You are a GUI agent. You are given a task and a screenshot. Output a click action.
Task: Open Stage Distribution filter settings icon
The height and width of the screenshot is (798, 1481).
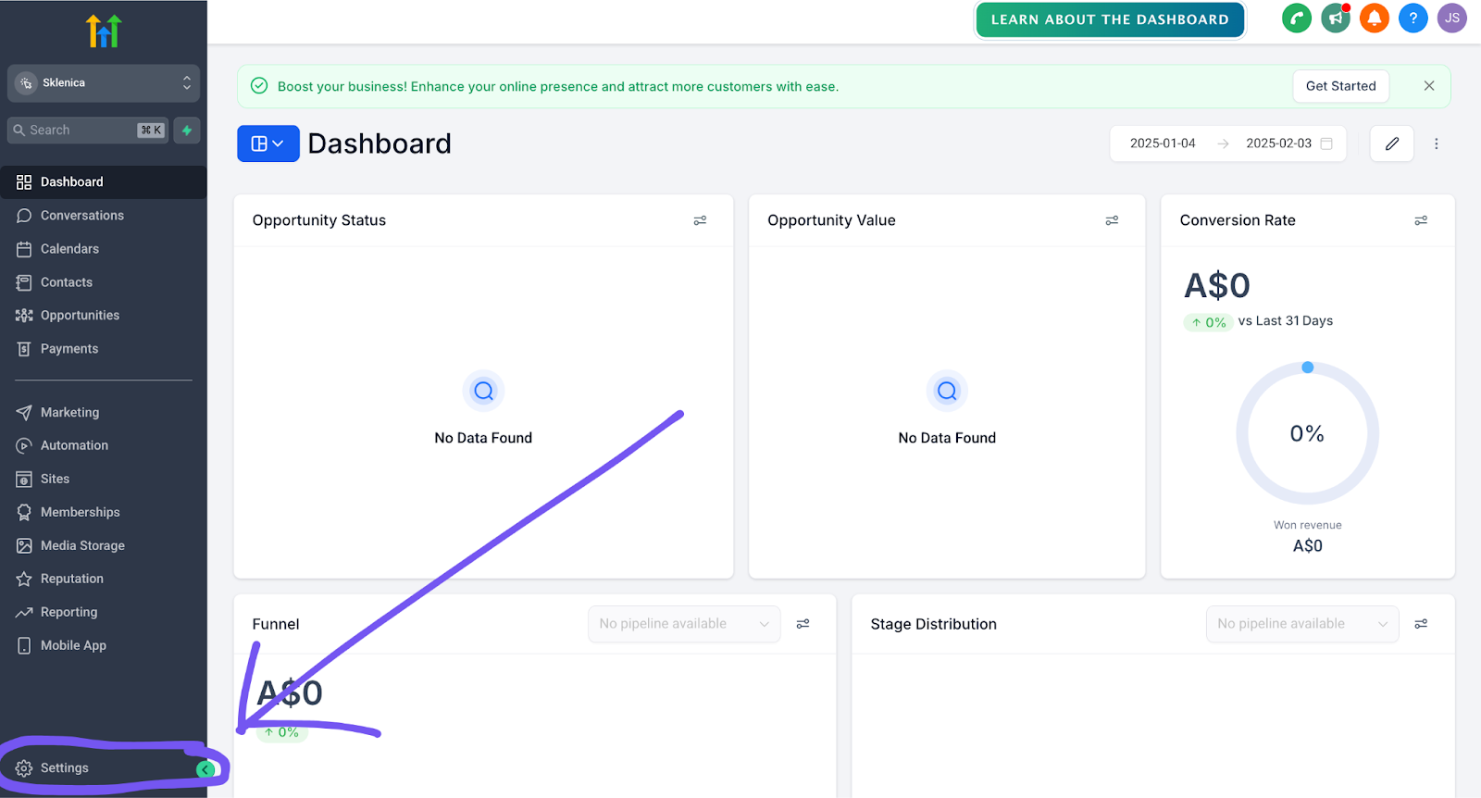pos(1421,624)
